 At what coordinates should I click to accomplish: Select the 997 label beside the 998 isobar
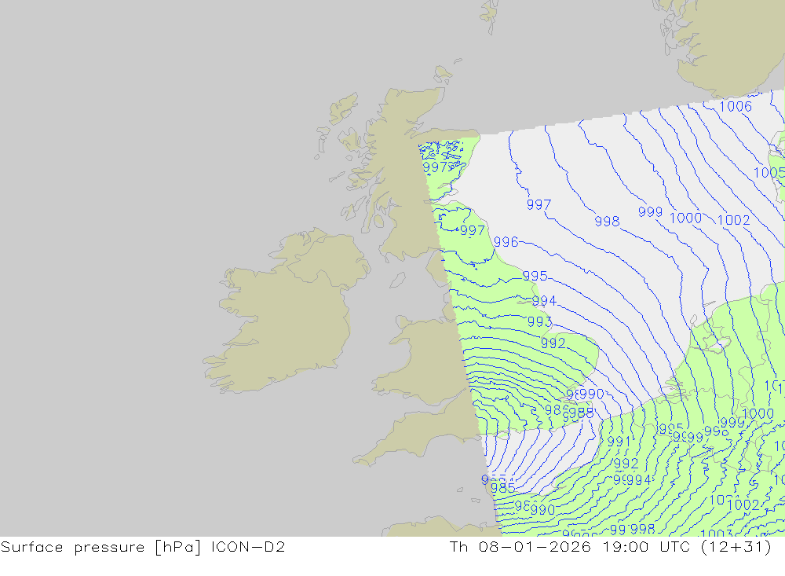[x=539, y=204]
